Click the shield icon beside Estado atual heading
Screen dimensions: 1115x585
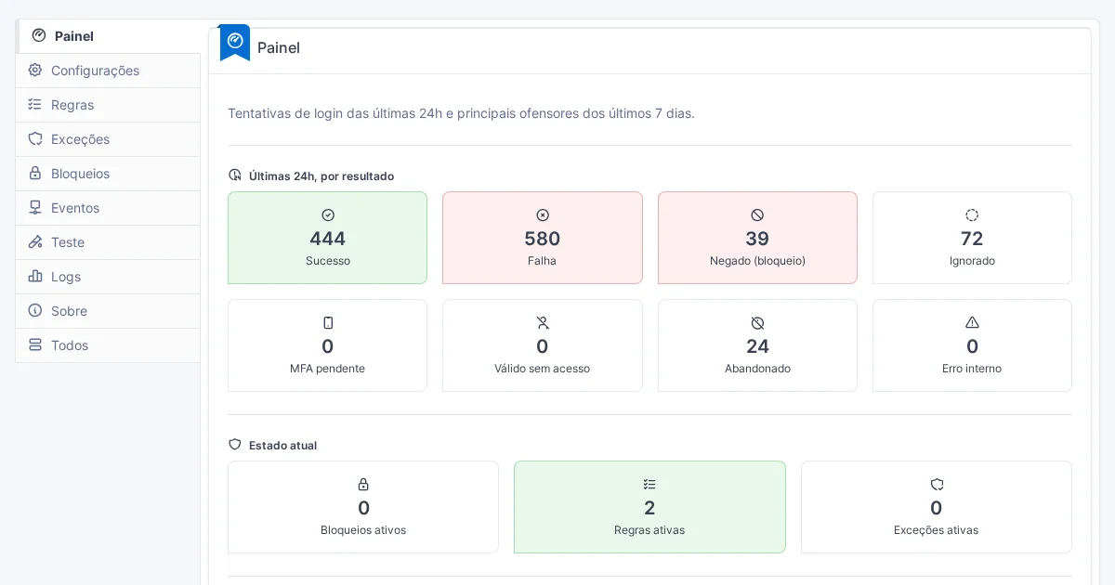(235, 445)
